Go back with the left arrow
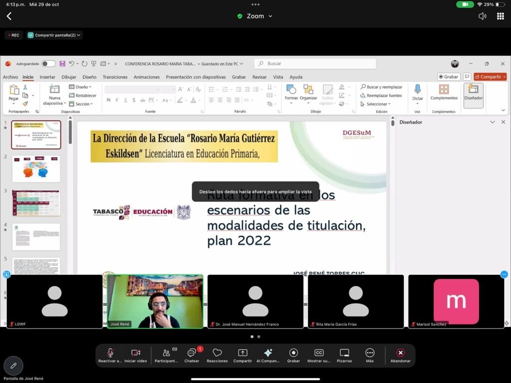This screenshot has height=383, width=511. 9,16
